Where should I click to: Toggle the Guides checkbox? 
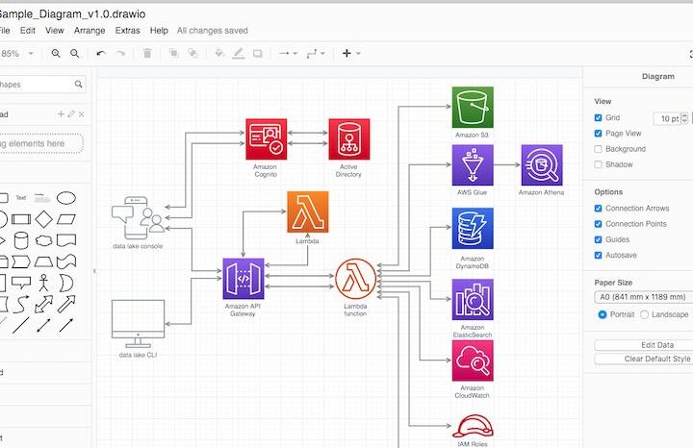click(x=598, y=239)
